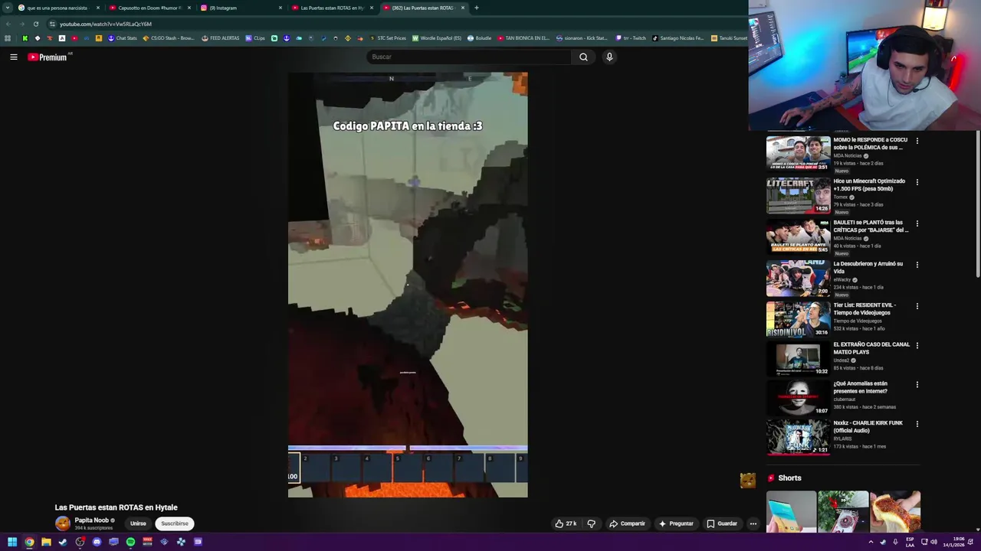Viewport: 981px width, 551px height.
Task: Click the Unirse button
Action: [138, 523]
